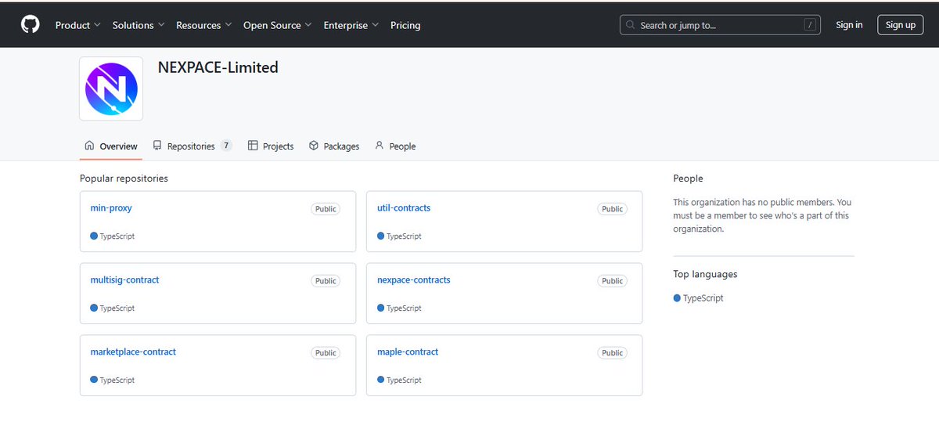Open the marketplace-contract repository

[133, 352]
